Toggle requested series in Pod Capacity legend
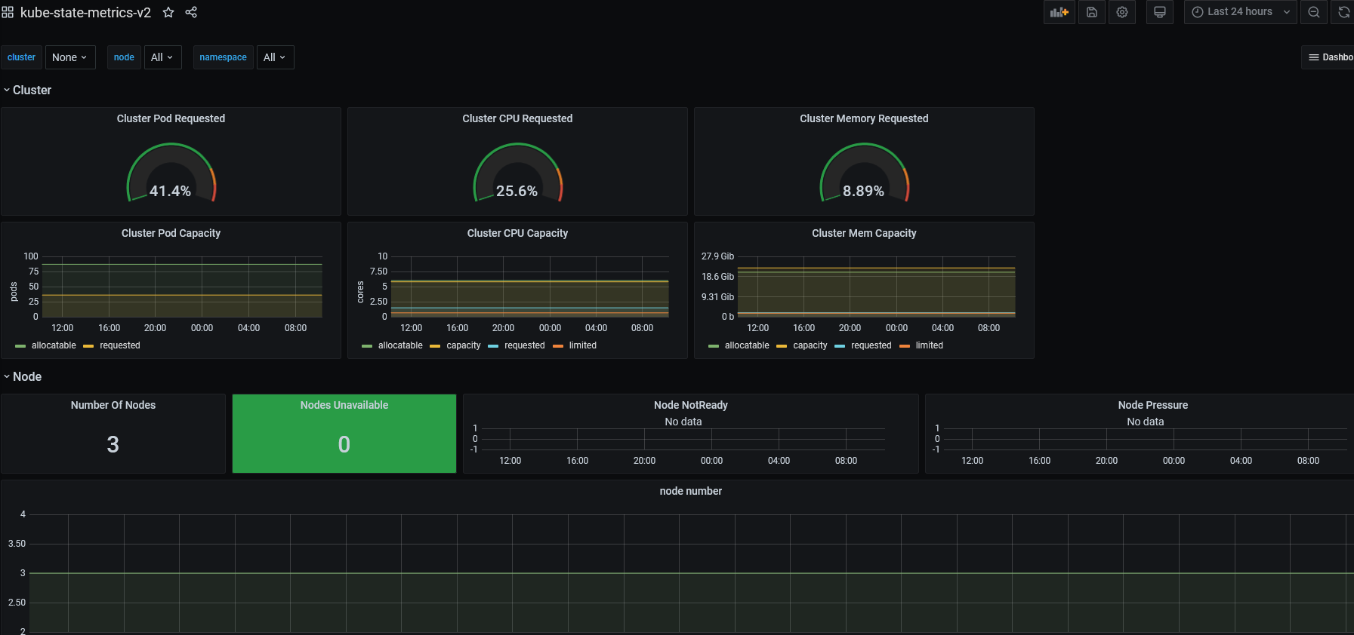Viewport: 1354px width, 635px height. tap(120, 345)
